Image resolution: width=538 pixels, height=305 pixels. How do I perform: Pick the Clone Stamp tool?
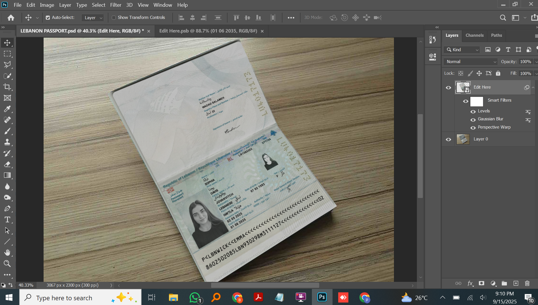[7, 142]
